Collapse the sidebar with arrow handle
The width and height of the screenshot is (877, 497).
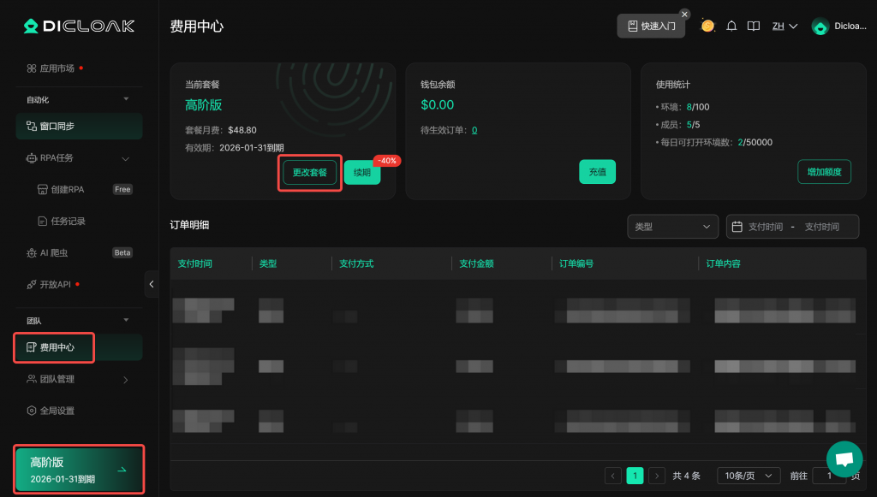tap(152, 284)
